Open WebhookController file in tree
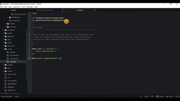This screenshot has width=180, height=101. (x=20, y=14)
